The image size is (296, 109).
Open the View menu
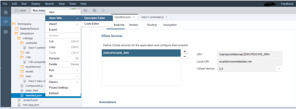pyautogui.click(x=62, y=4)
